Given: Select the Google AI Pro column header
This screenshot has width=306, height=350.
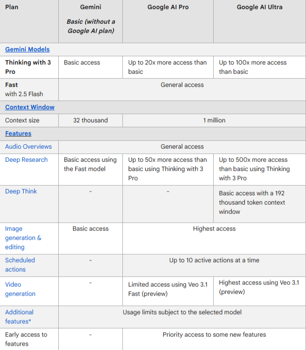Looking at the screenshot, I should 168,7.
